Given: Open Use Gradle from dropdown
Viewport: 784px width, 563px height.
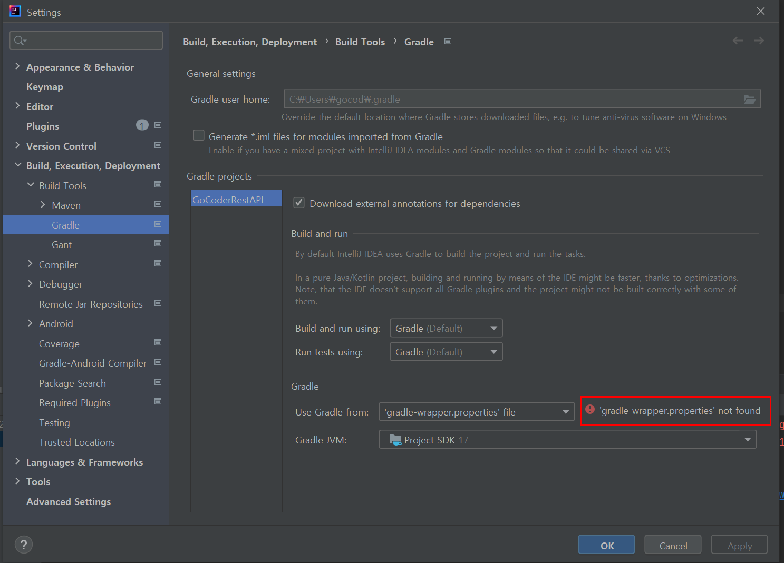Looking at the screenshot, I should [477, 412].
